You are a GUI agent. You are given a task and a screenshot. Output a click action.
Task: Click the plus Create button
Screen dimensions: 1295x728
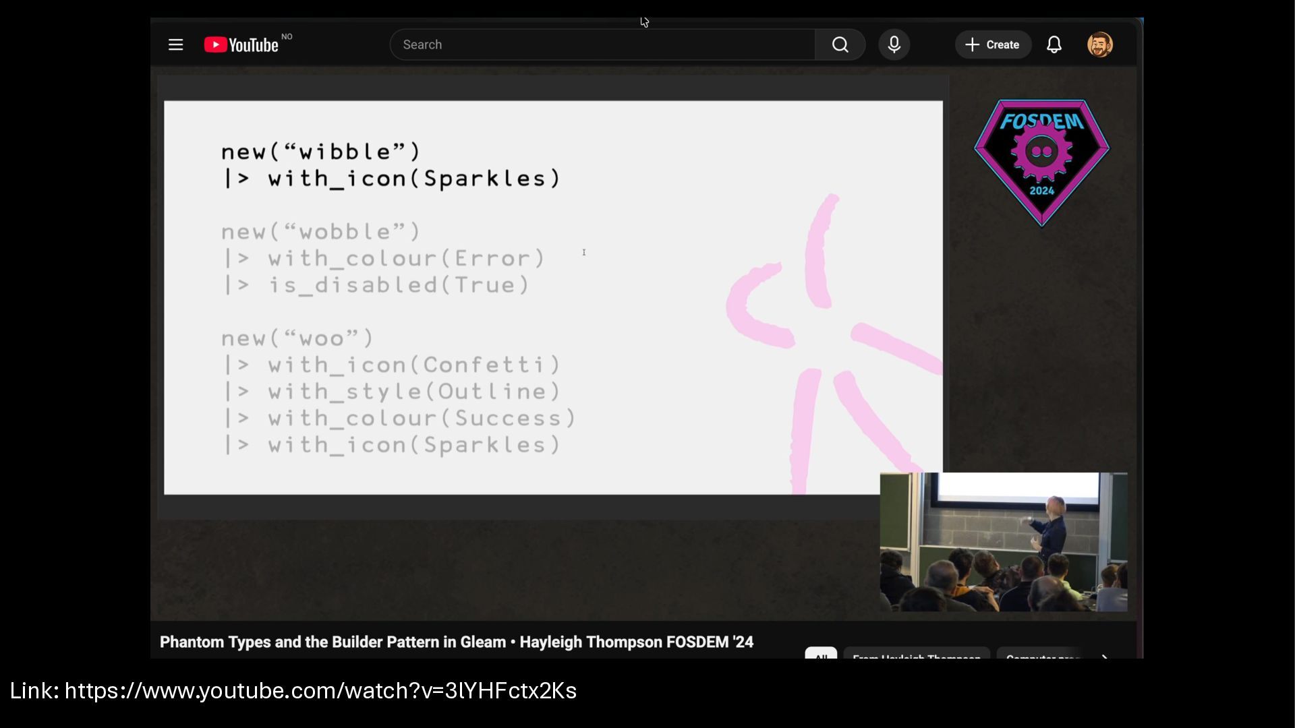pos(992,45)
